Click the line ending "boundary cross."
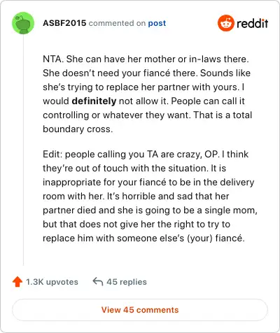This screenshot has width=280, height=333. click(x=78, y=129)
